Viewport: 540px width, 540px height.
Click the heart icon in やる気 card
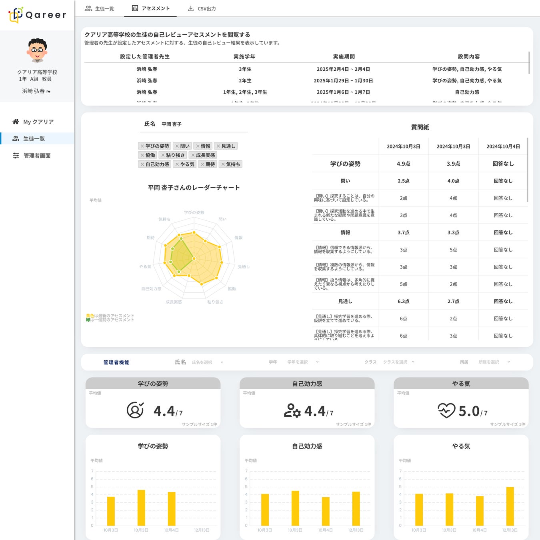(x=446, y=411)
